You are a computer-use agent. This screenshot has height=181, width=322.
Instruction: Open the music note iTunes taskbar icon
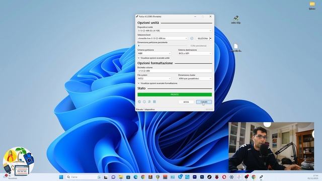[x=239, y=177]
